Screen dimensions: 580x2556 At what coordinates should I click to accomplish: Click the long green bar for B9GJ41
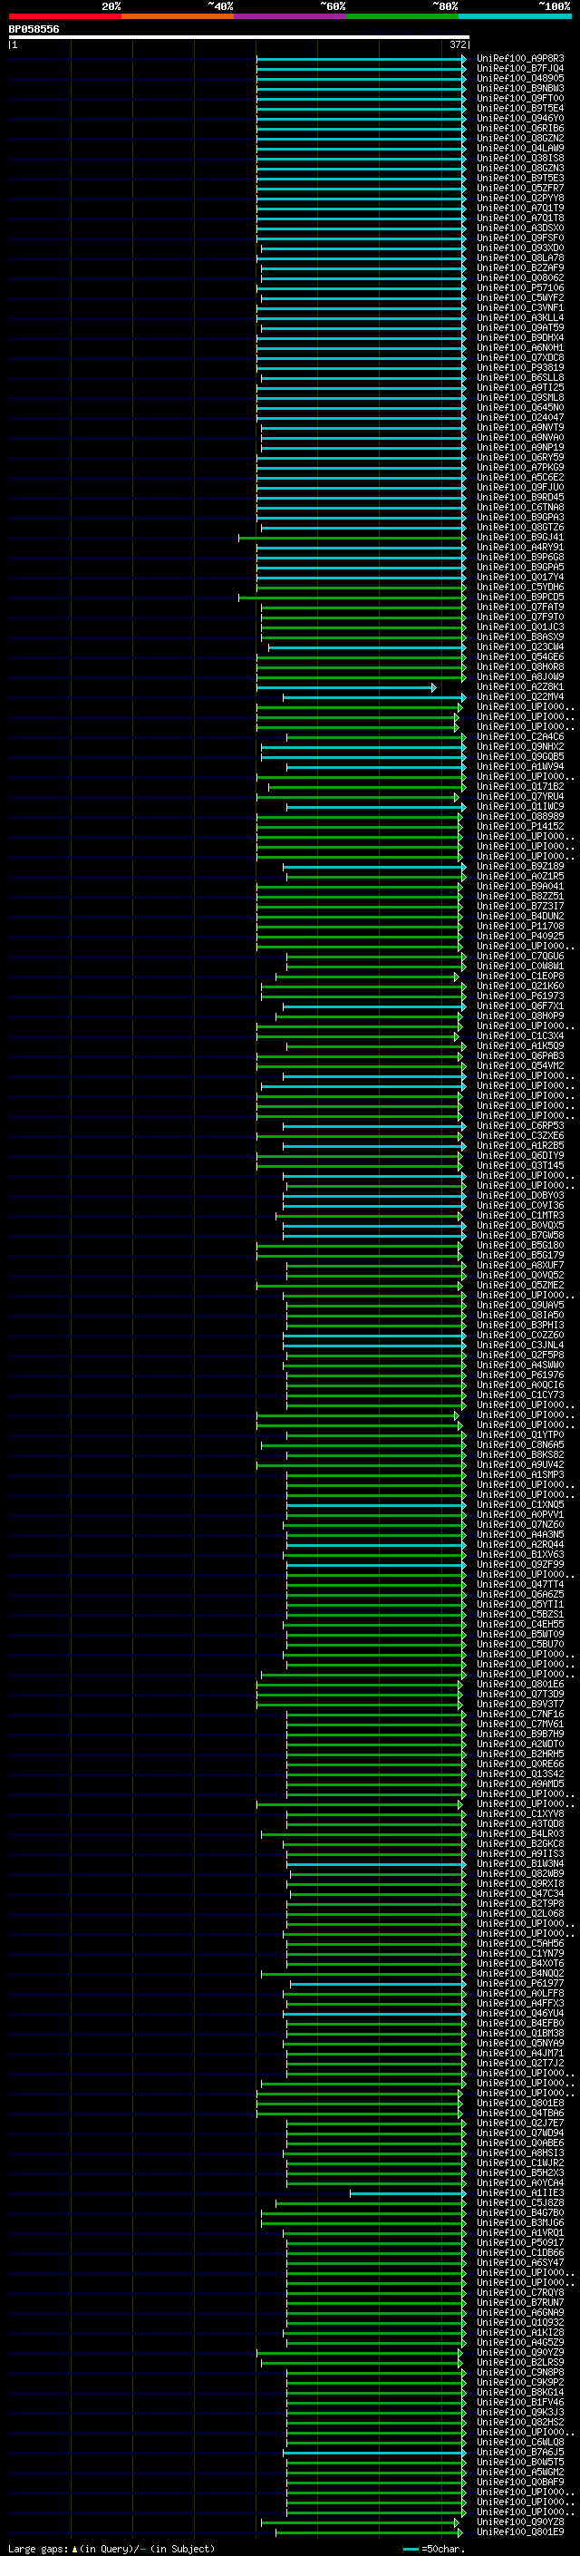coord(352,538)
